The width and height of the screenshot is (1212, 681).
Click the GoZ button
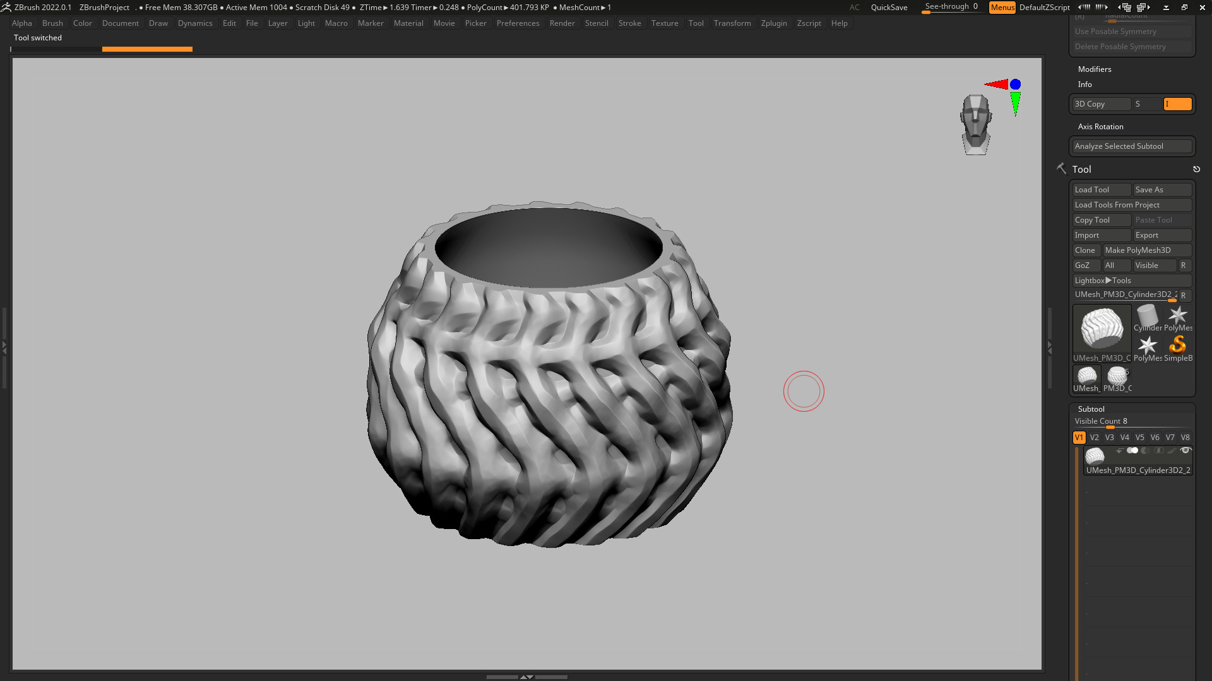tap(1087, 265)
